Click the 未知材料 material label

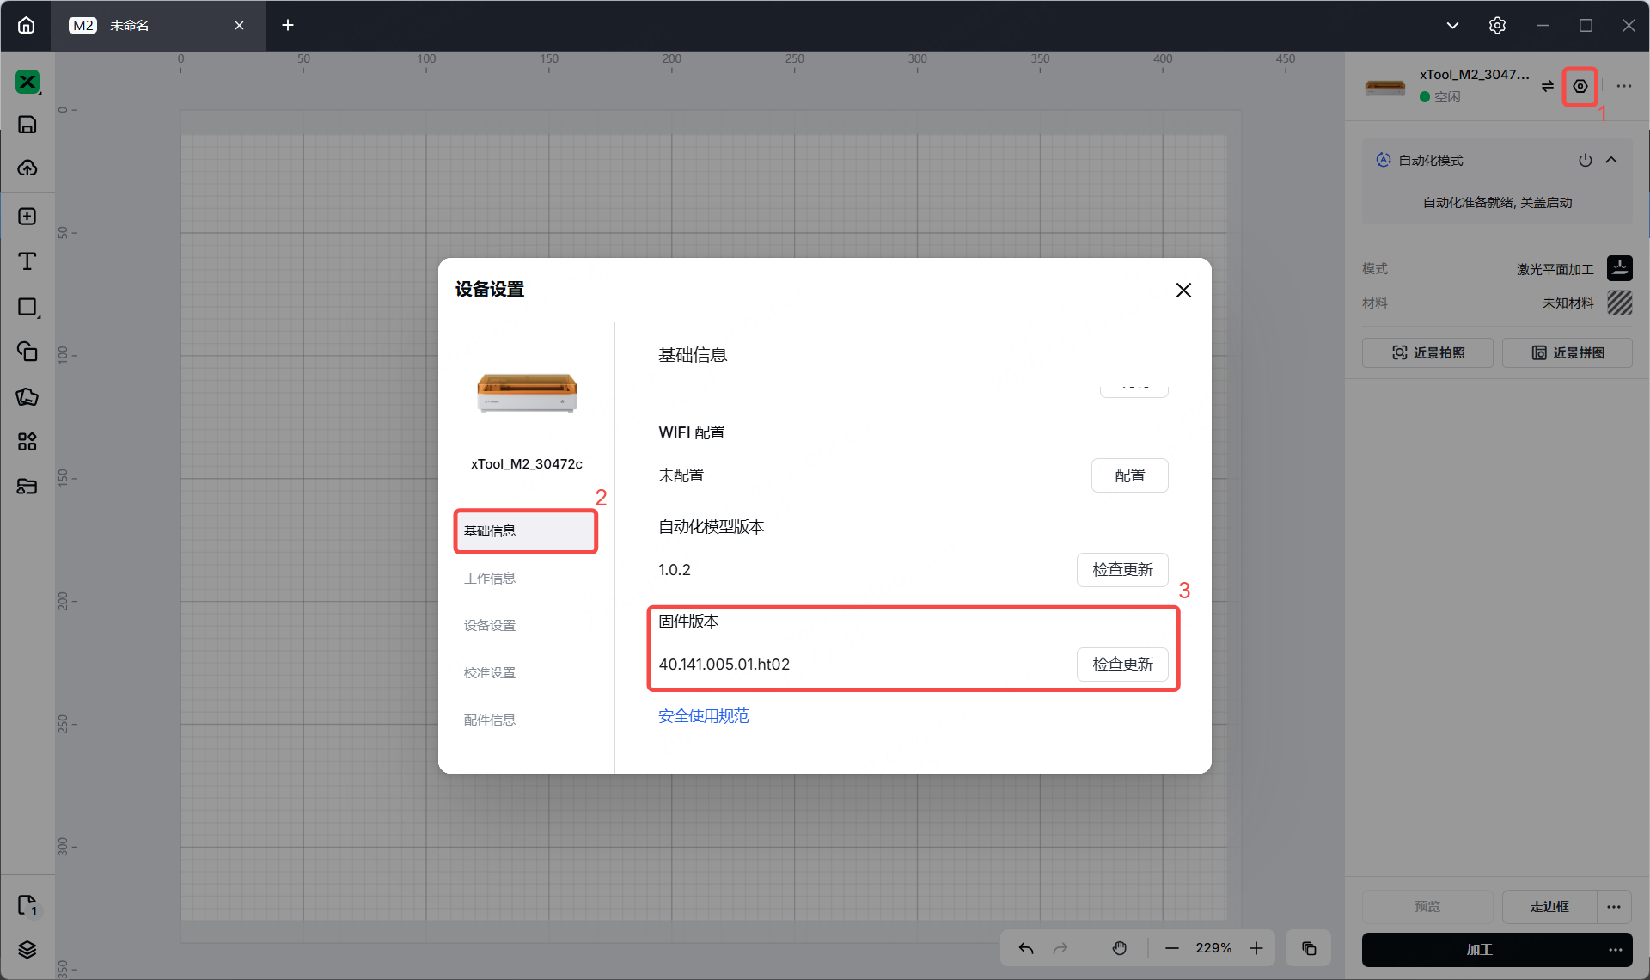point(1568,303)
